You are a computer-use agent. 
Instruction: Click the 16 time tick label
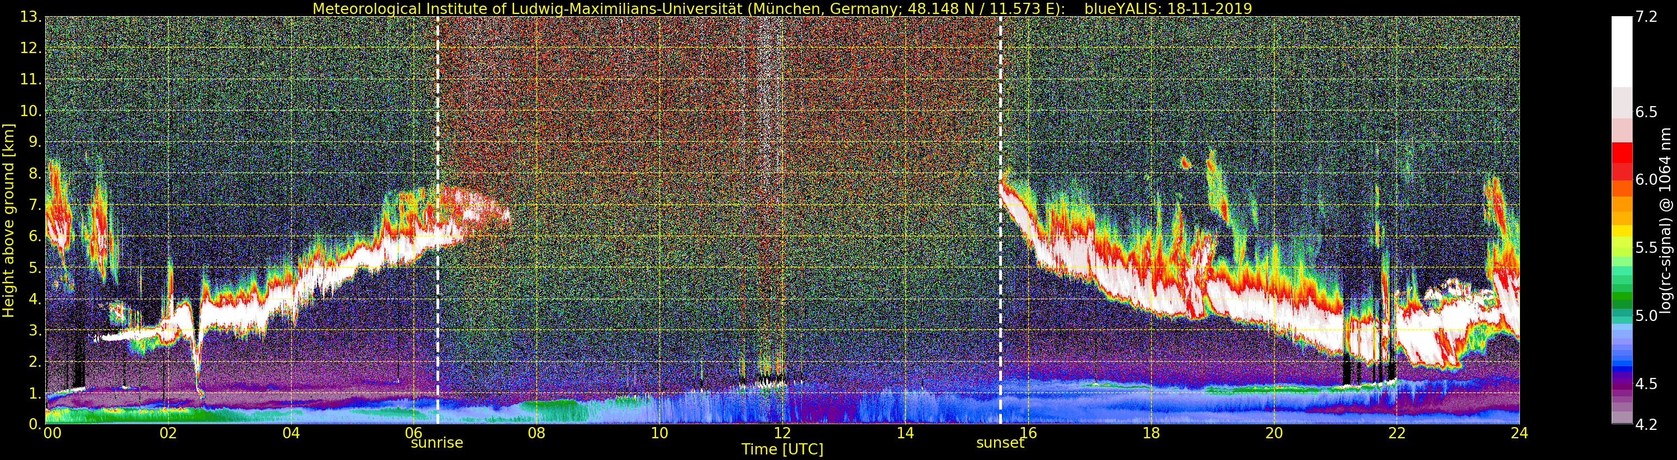[x=1028, y=433]
